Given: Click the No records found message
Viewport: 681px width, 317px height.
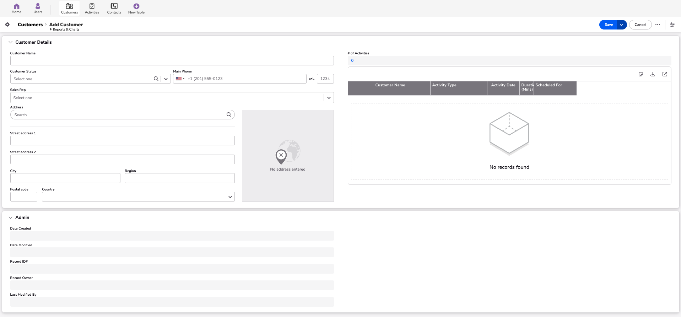Looking at the screenshot, I should [509, 167].
